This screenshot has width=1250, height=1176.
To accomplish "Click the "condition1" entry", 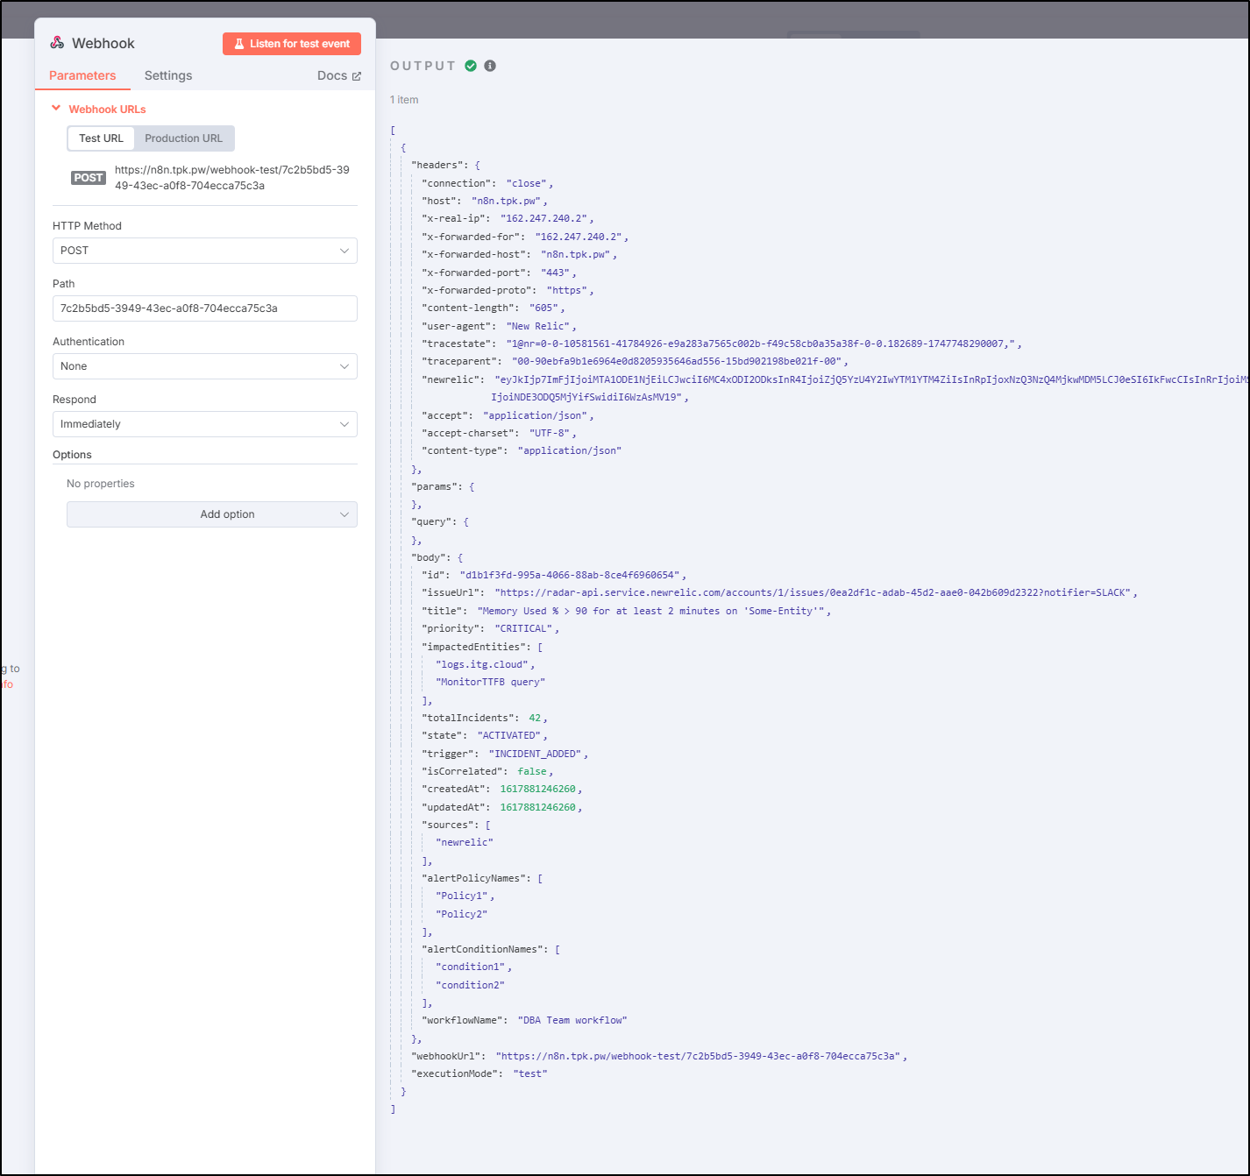I will [471, 967].
